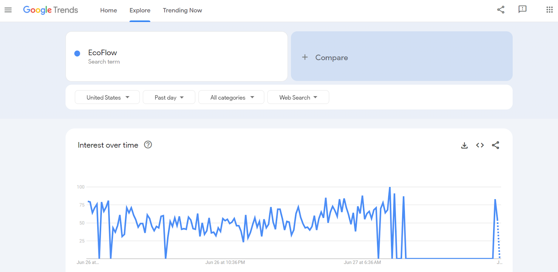Select the Explore tab
This screenshot has height=272, width=558.
[x=140, y=10]
